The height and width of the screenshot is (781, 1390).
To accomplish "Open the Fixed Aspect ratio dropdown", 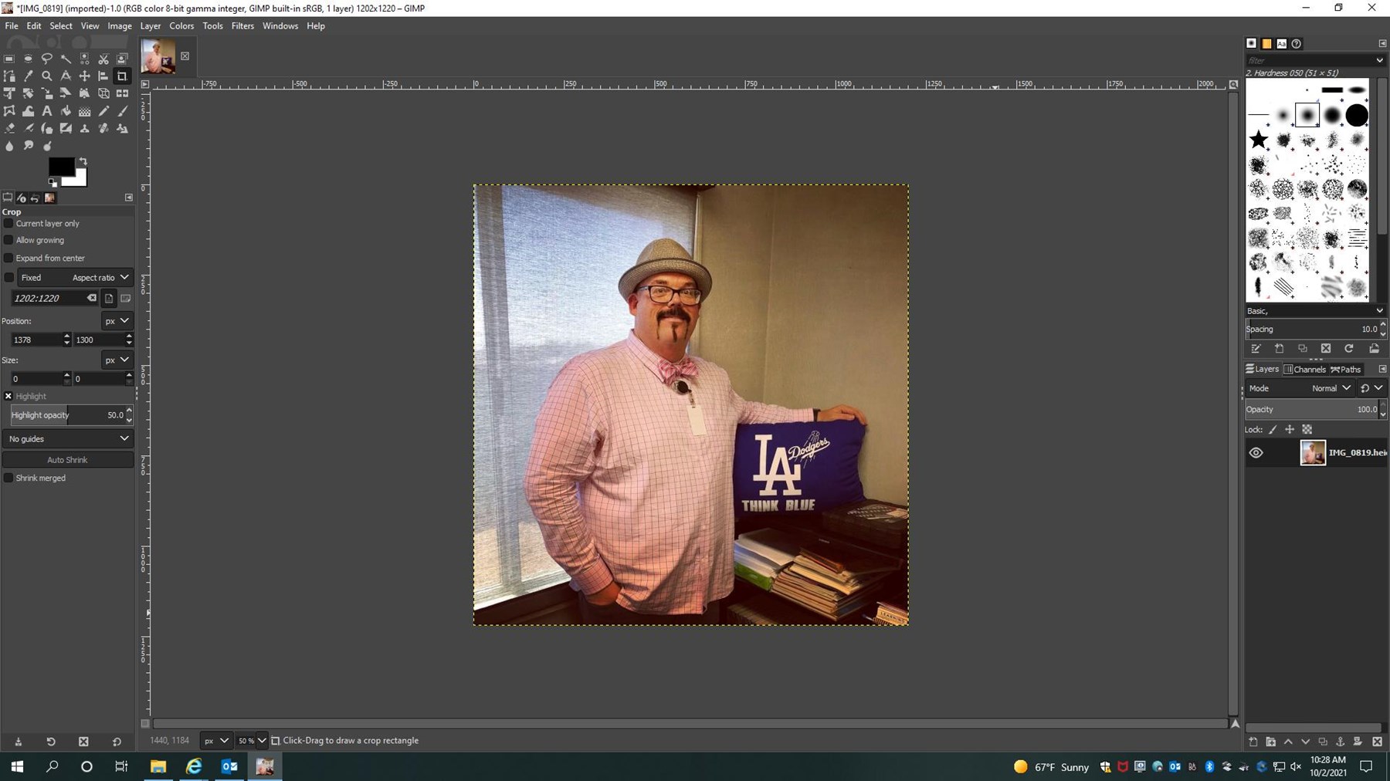I will click(74, 278).
